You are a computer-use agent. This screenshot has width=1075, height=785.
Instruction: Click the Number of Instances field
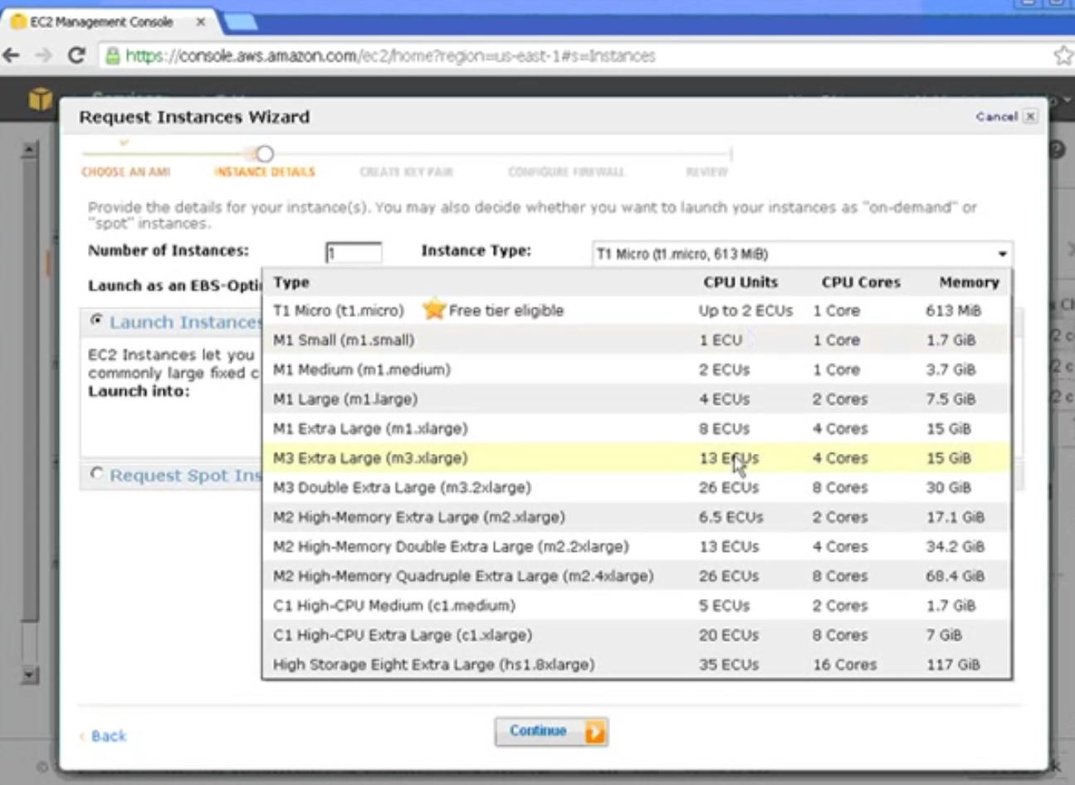pyautogui.click(x=354, y=252)
